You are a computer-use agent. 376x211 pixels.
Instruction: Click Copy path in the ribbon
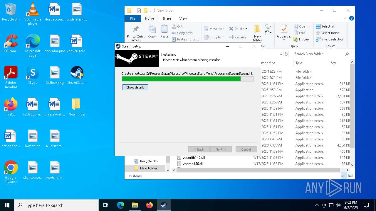(182, 33)
